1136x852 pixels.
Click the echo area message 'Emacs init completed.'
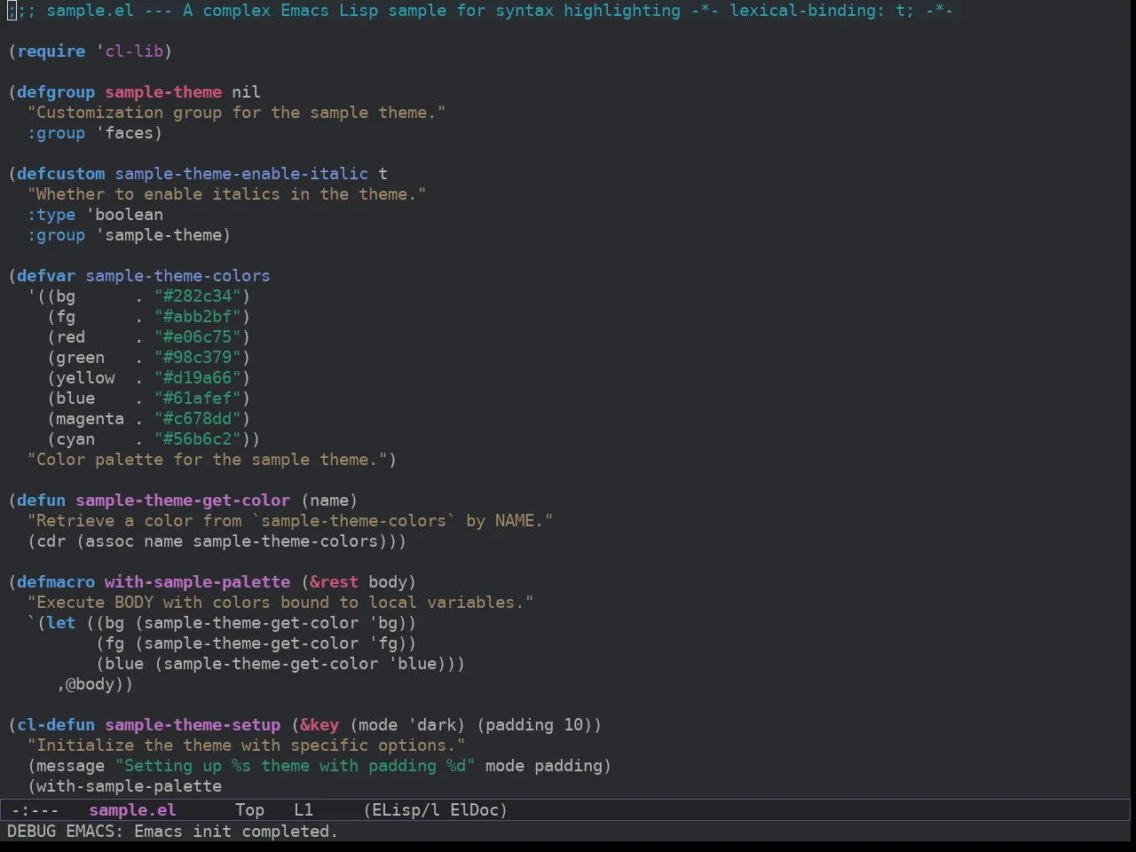tap(236, 832)
